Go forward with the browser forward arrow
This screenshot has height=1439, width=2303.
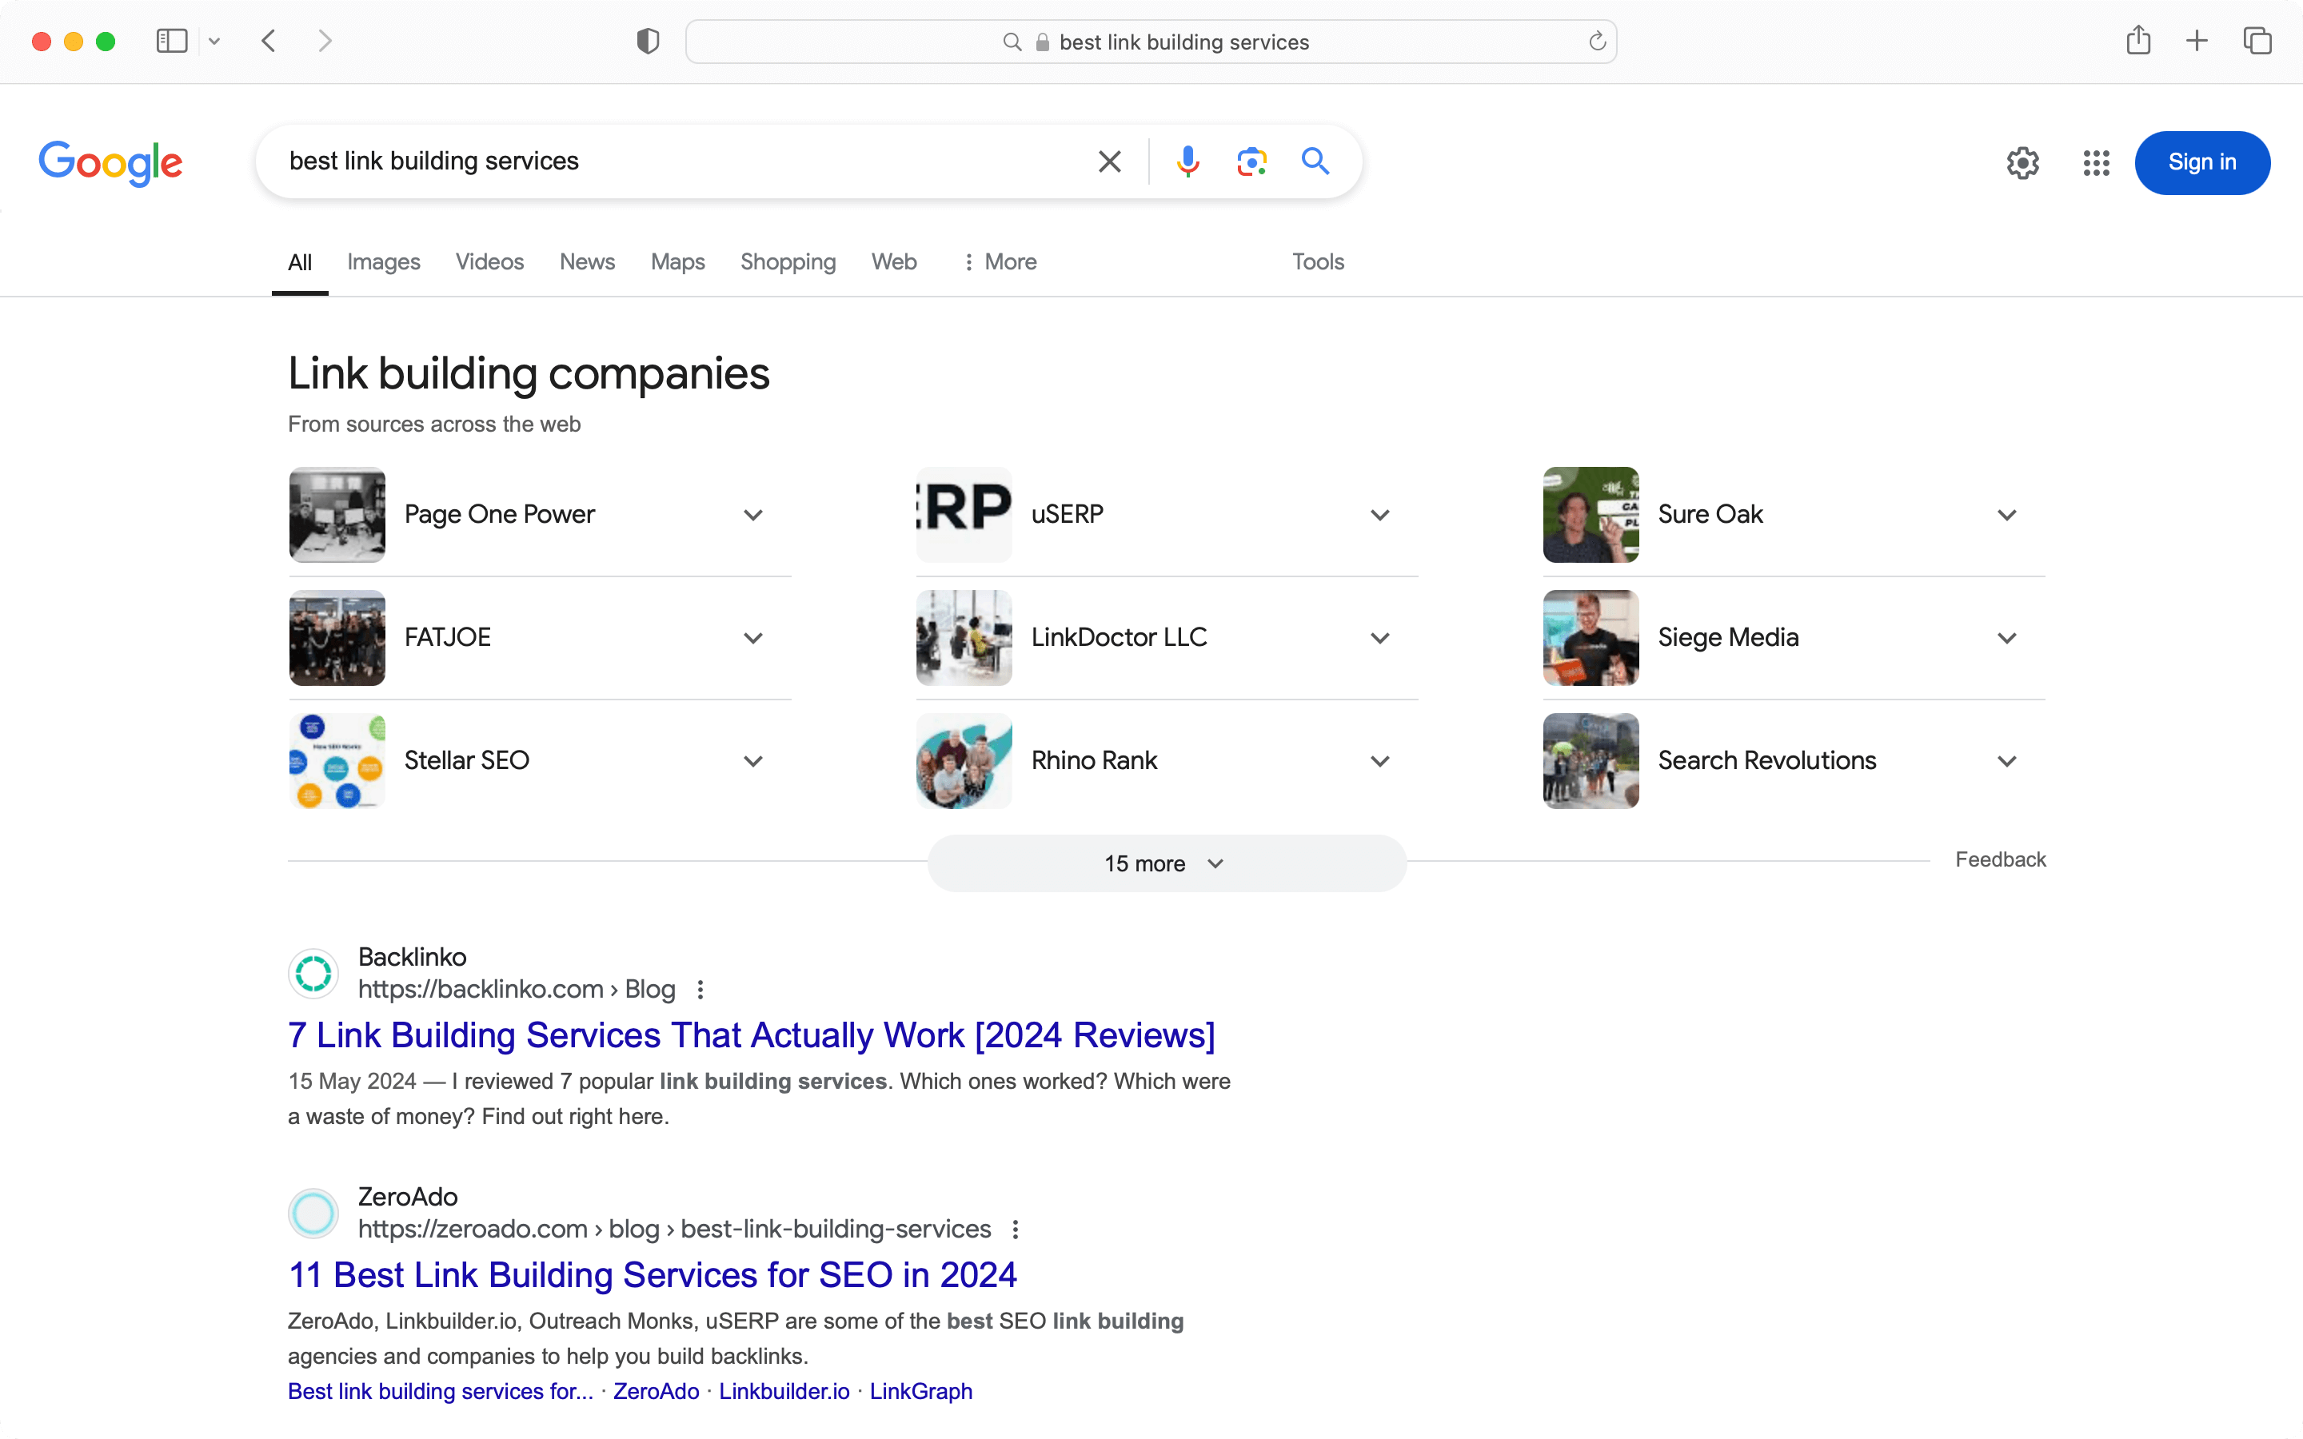[325, 41]
